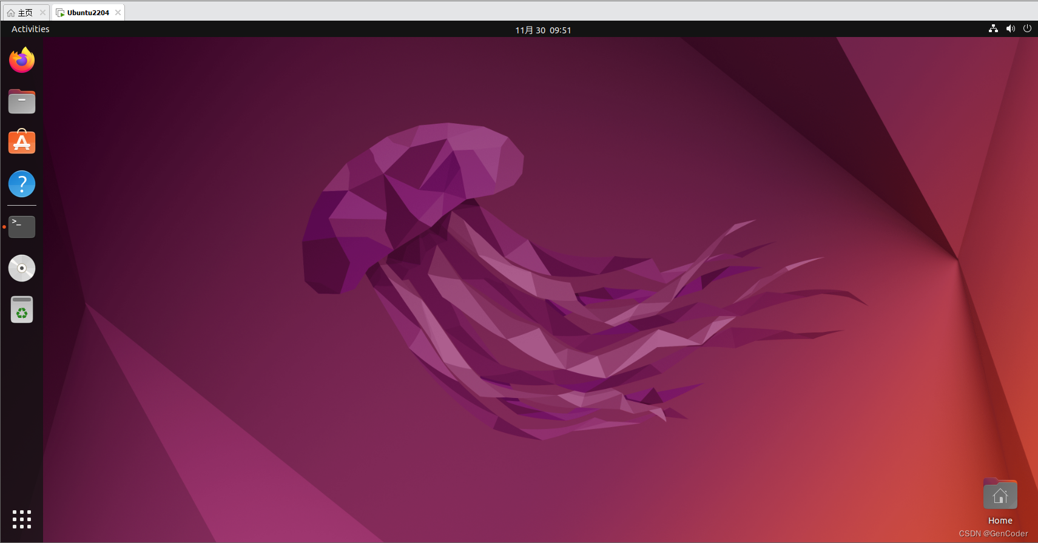1038x543 pixels.
Task: Open the Activities overview
Action: [30, 29]
